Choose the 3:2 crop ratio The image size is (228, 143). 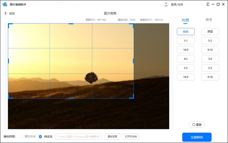(x=186, y=68)
